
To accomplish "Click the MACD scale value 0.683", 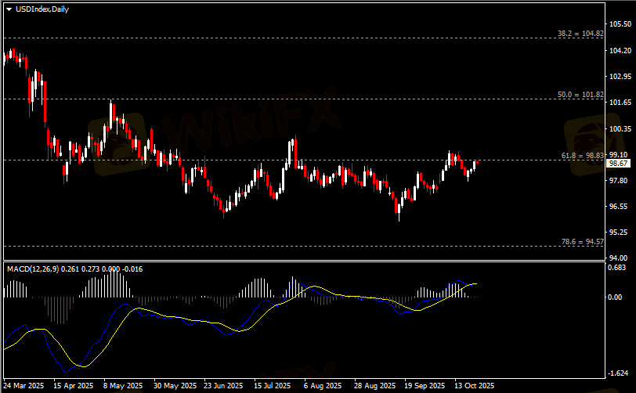I will [x=617, y=268].
